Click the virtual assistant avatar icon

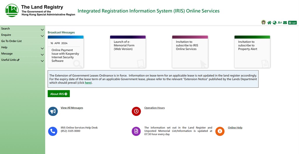click(x=263, y=22)
